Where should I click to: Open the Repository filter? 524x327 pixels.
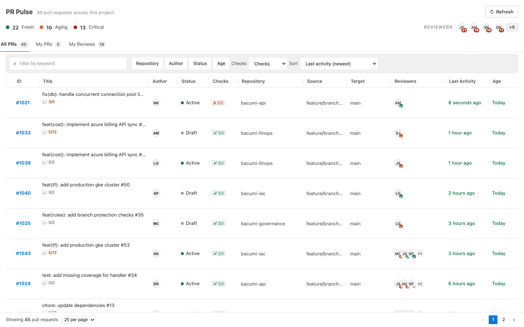(x=147, y=64)
